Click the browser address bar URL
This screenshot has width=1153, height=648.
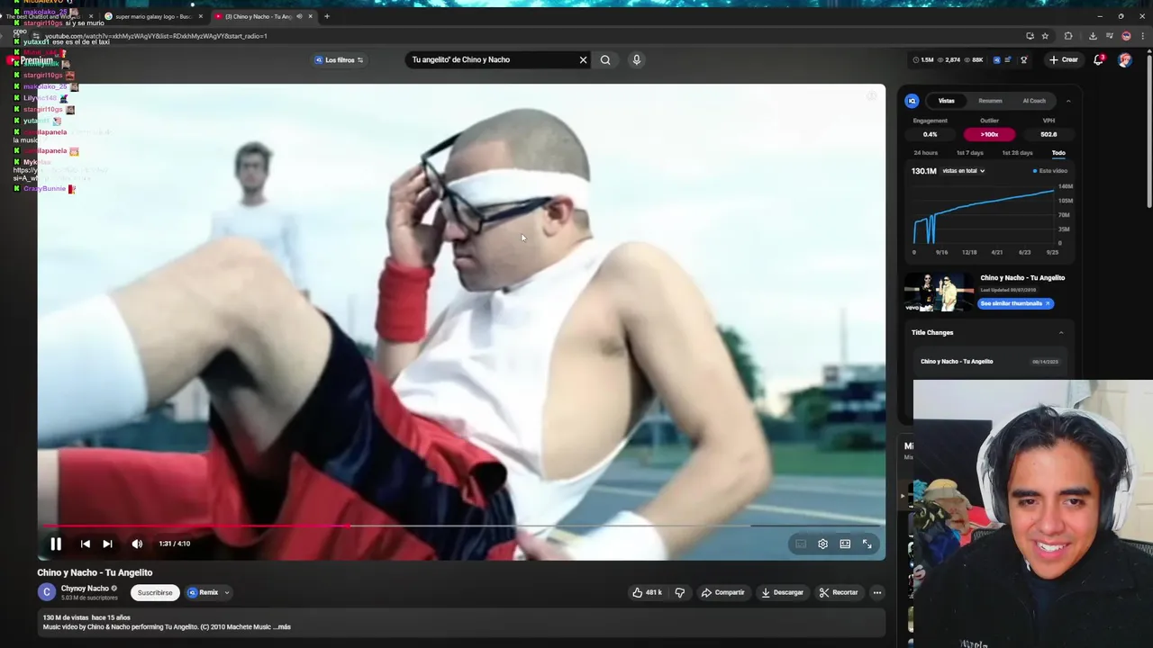pyautogui.click(x=156, y=36)
